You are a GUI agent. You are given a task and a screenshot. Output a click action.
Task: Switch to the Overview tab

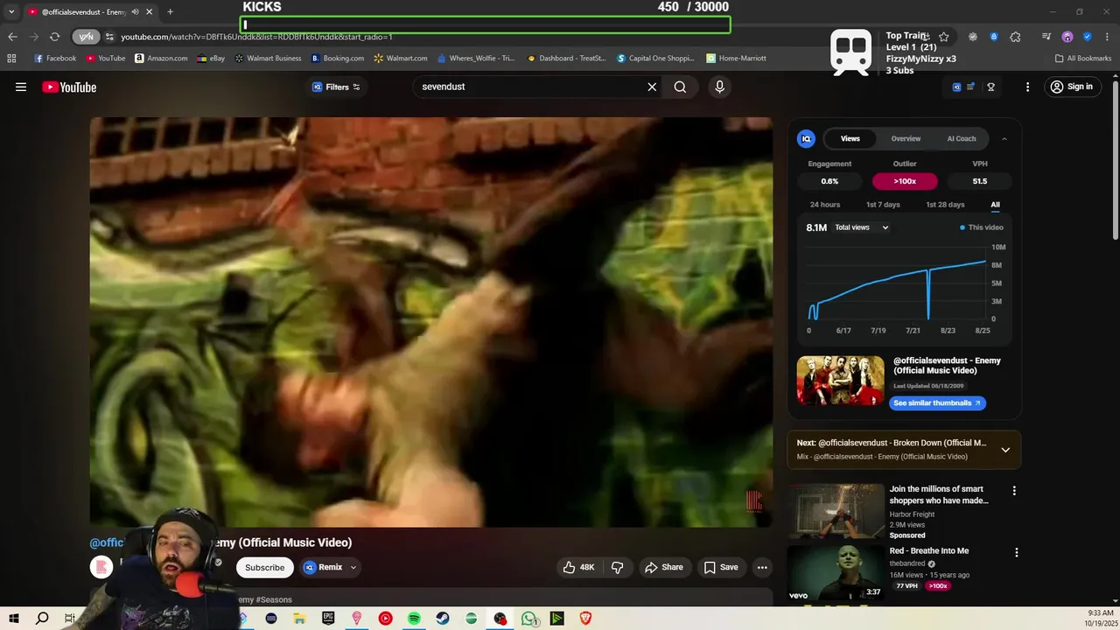(x=906, y=138)
